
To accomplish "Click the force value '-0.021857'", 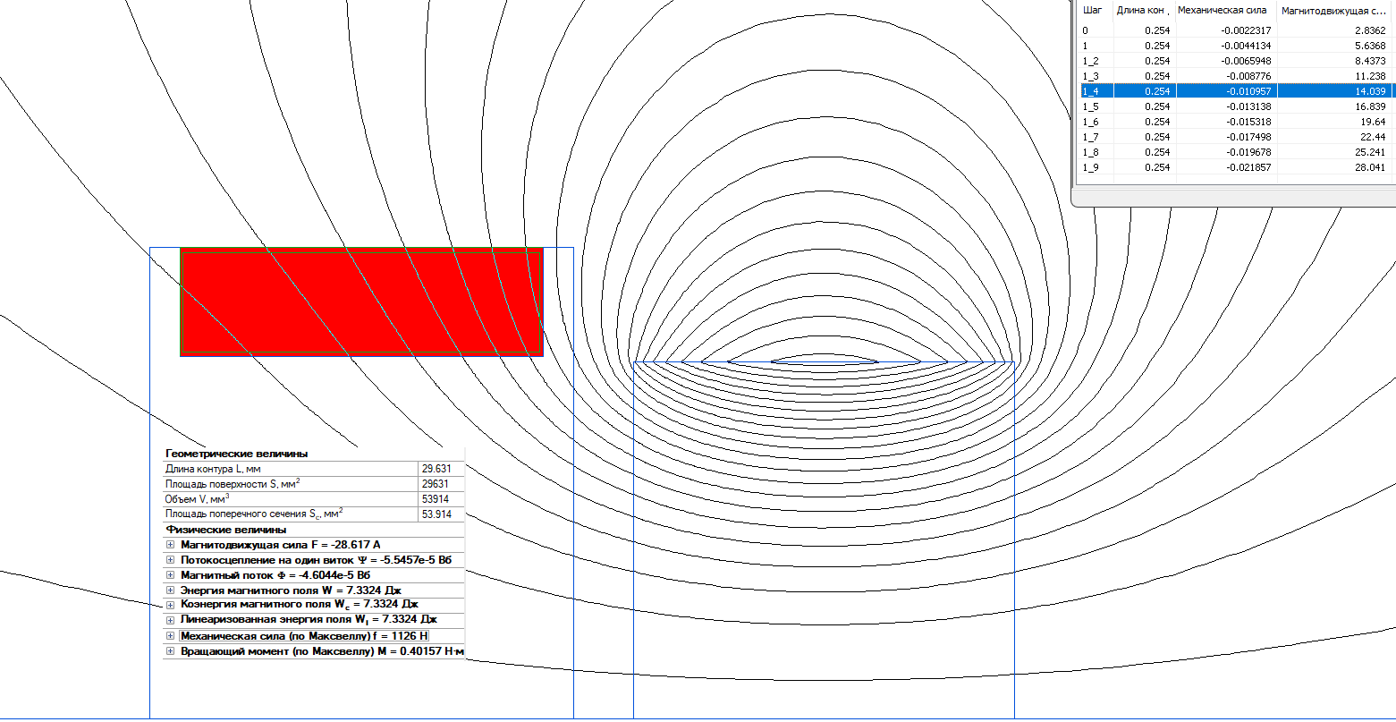I will tap(1248, 167).
